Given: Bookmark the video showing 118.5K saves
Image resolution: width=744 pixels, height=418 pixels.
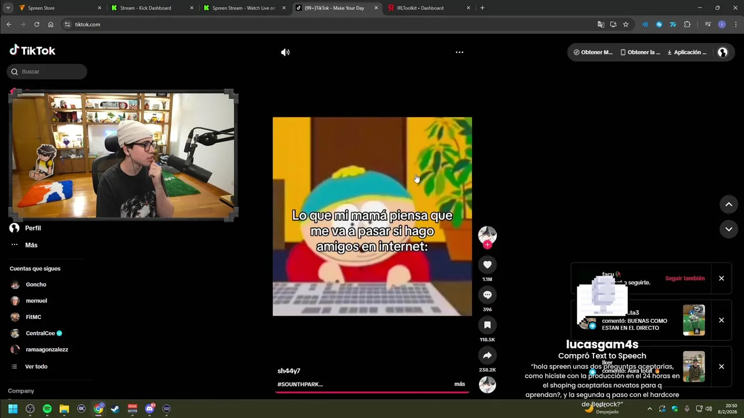Looking at the screenshot, I should pyautogui.click(x=487, y=325).
